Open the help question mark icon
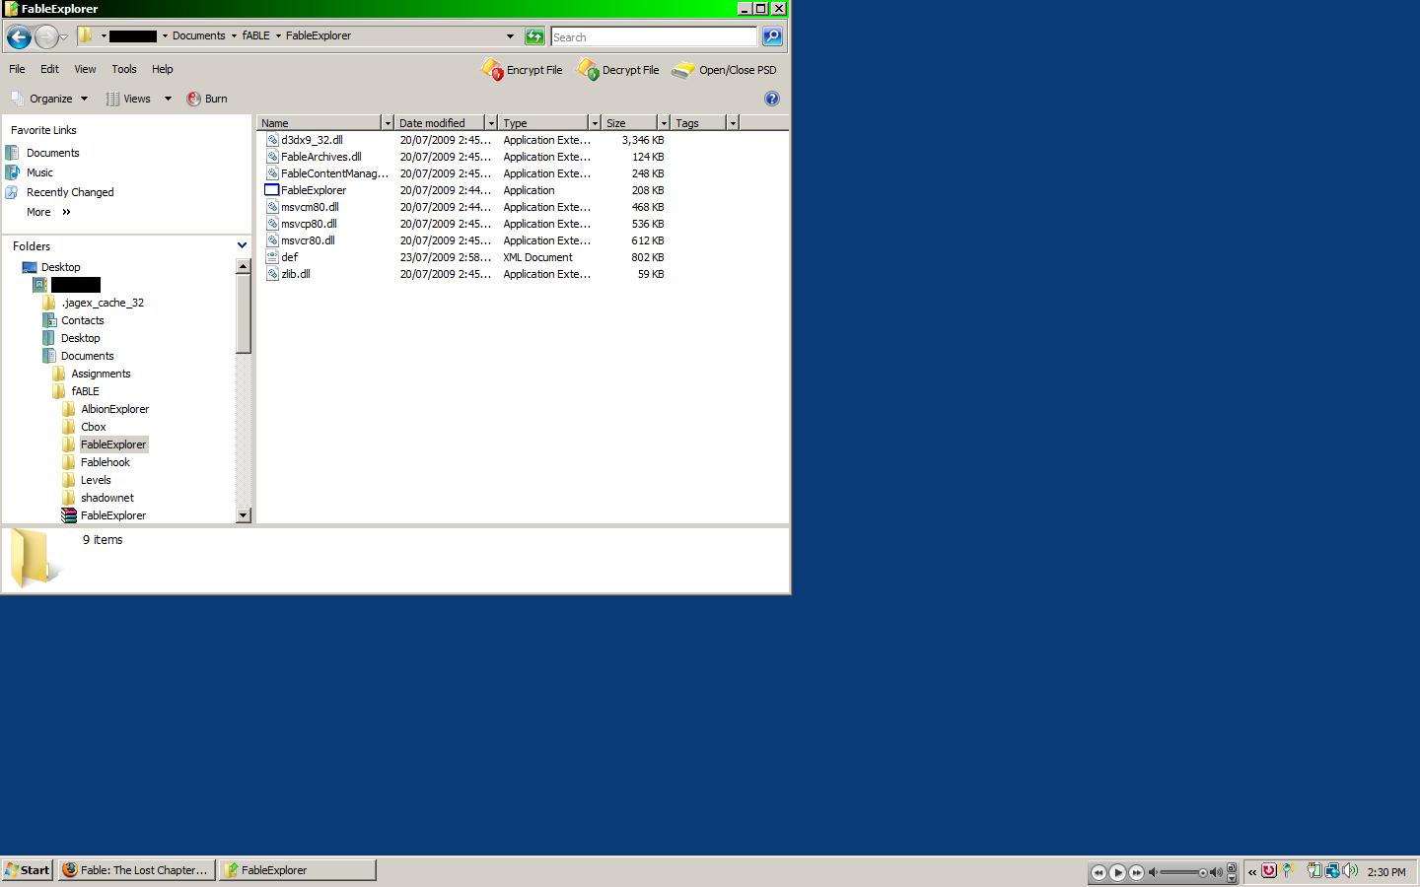The image size is (1420, 887). 772,99
